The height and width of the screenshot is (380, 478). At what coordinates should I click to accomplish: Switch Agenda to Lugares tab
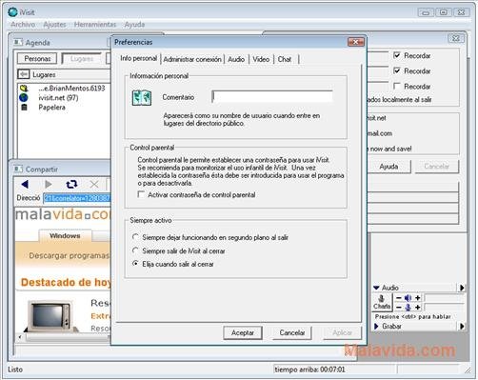(82, 59)
